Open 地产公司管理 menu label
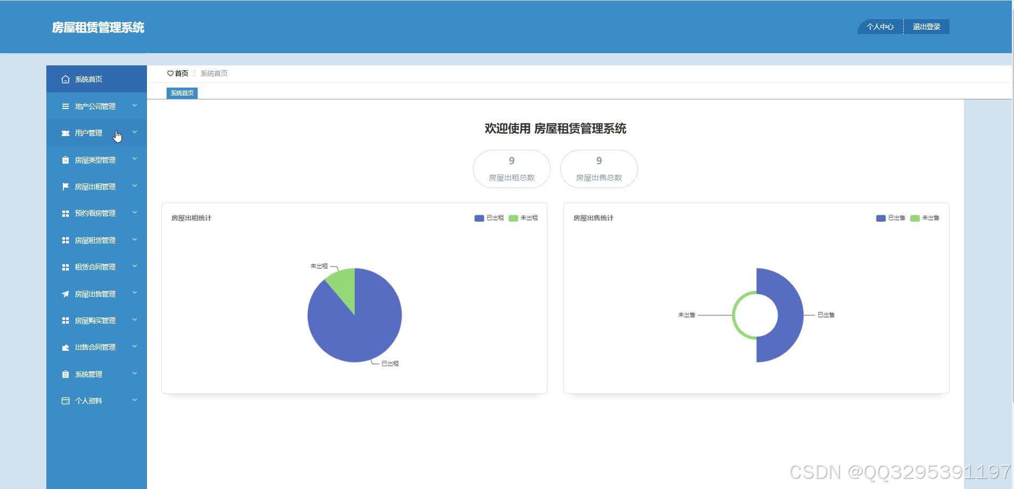1014x489 pixels. [x=95, y=106]
